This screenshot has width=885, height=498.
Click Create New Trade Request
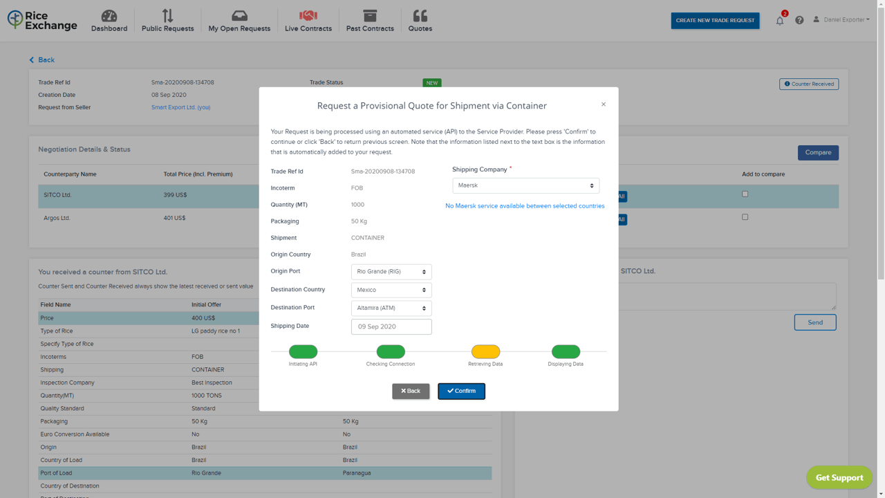point(715,20)
